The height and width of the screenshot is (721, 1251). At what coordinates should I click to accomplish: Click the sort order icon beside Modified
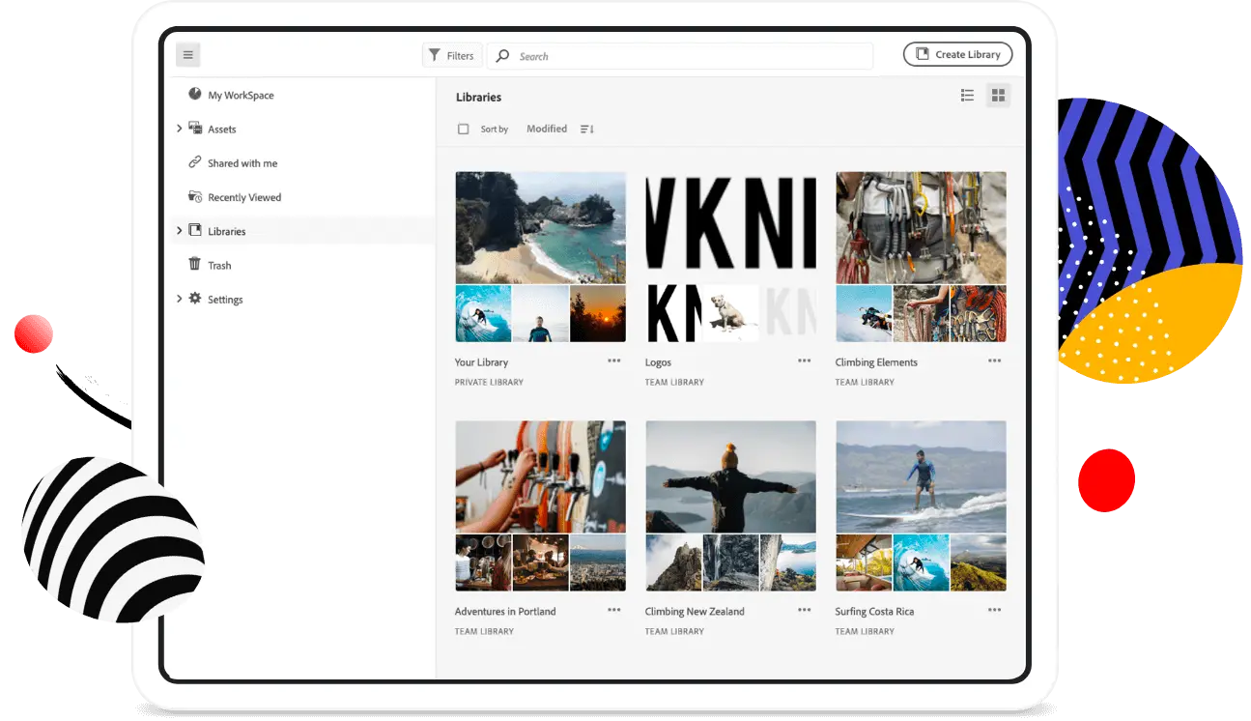586,129
